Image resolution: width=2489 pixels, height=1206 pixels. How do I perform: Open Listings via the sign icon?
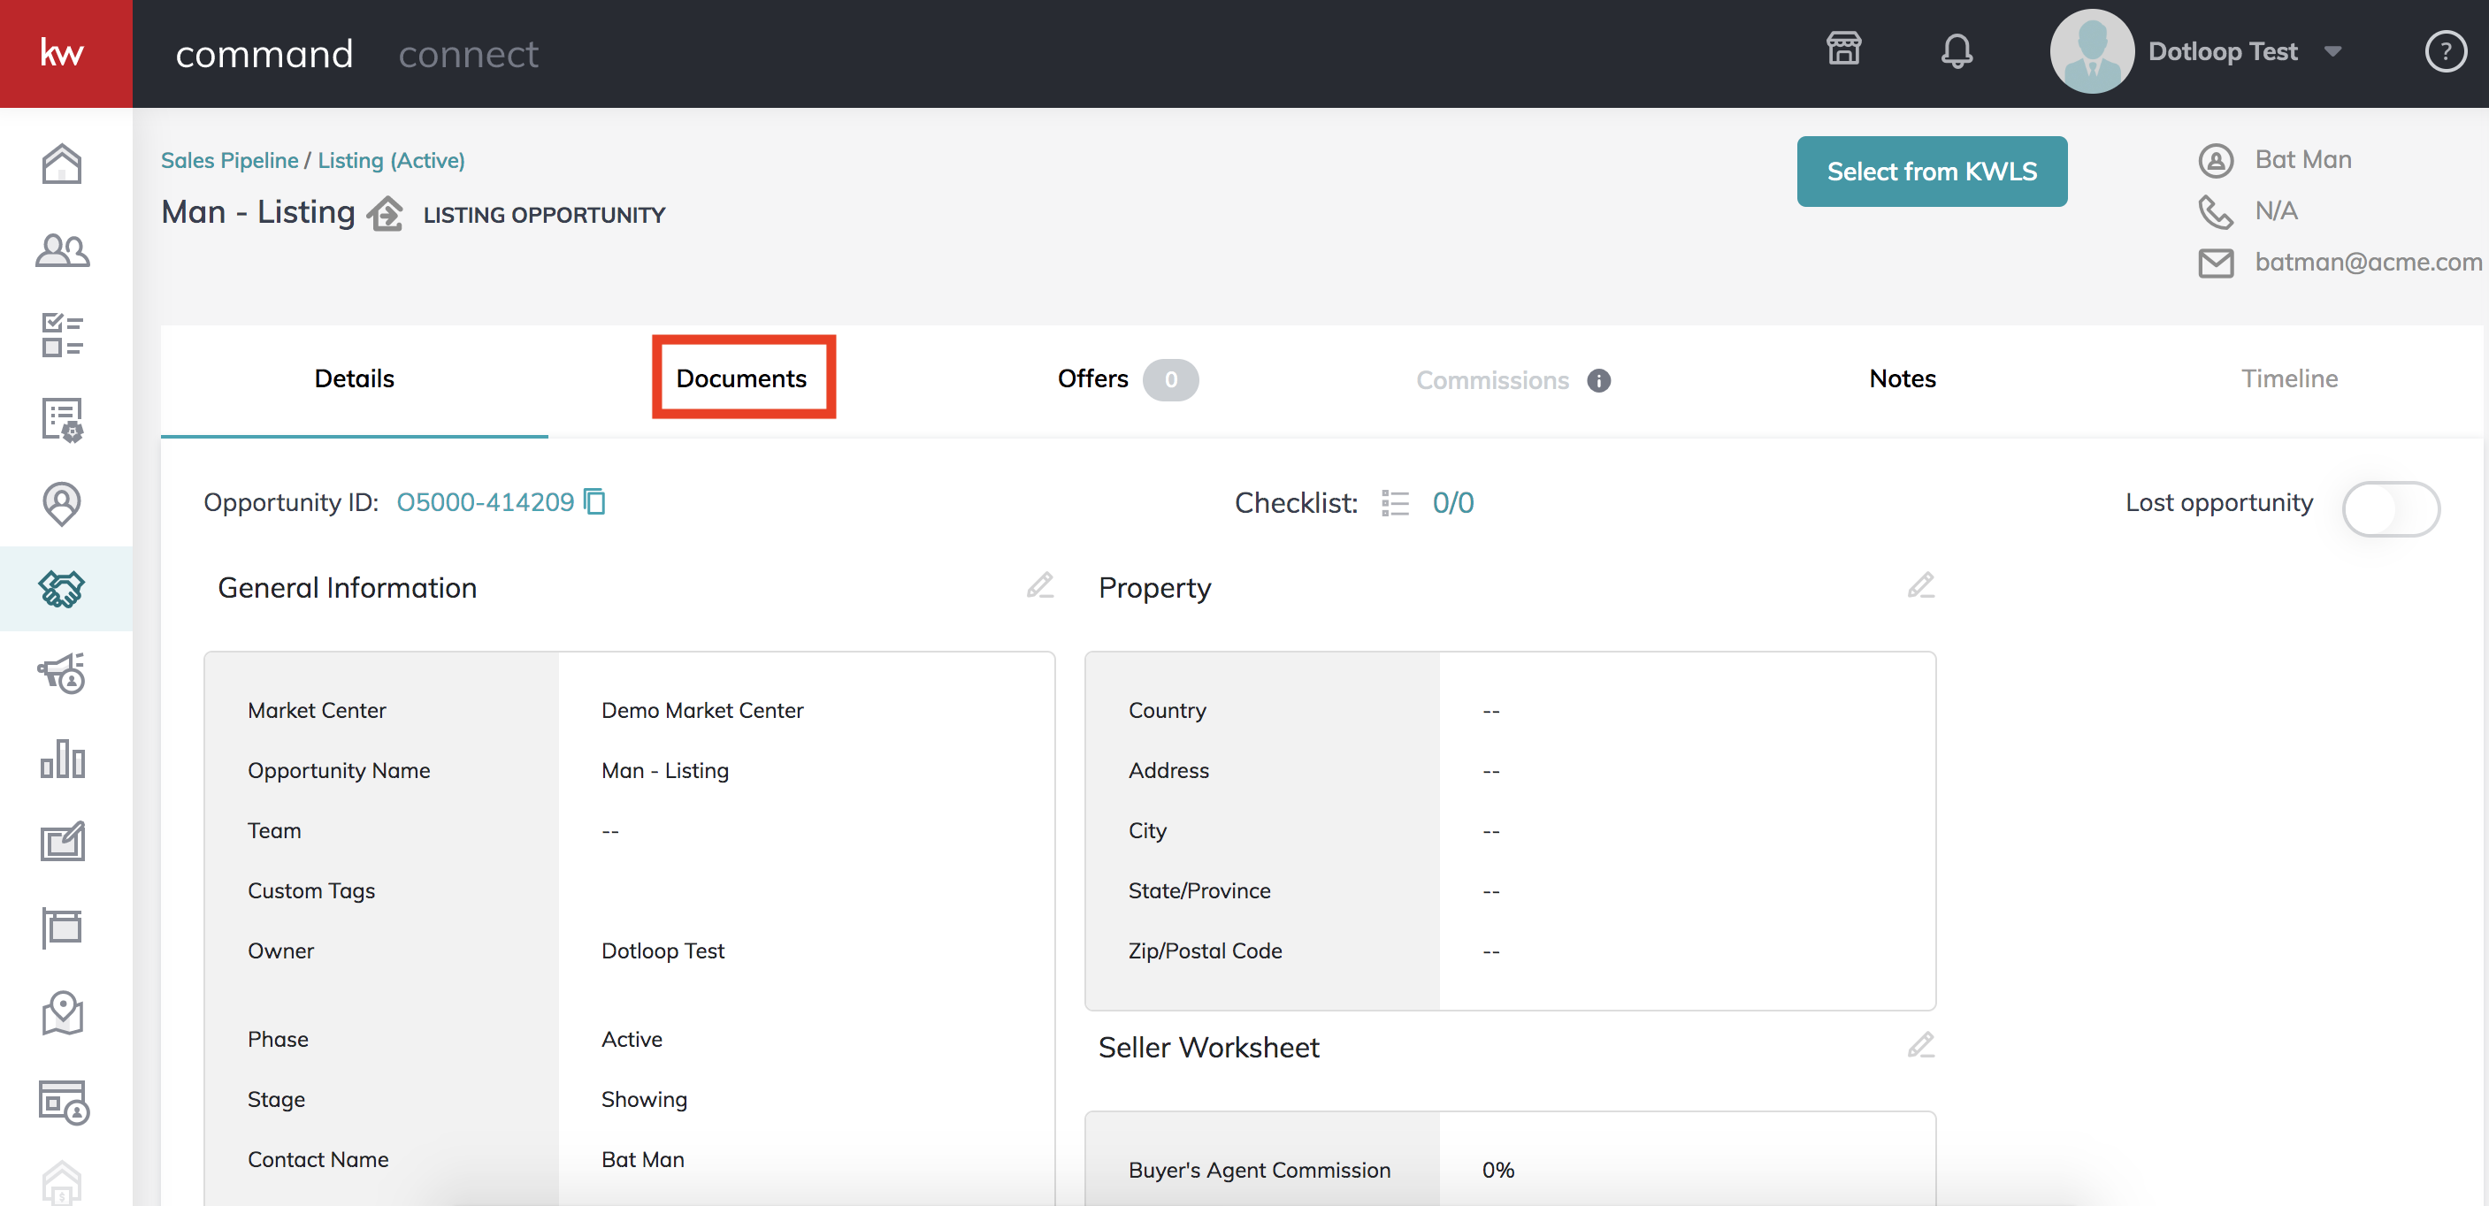(63, 927)
